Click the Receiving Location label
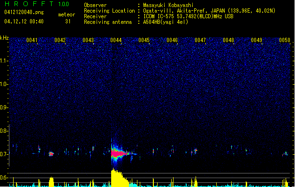Screen dimensions: 295x187 [109, 11]
